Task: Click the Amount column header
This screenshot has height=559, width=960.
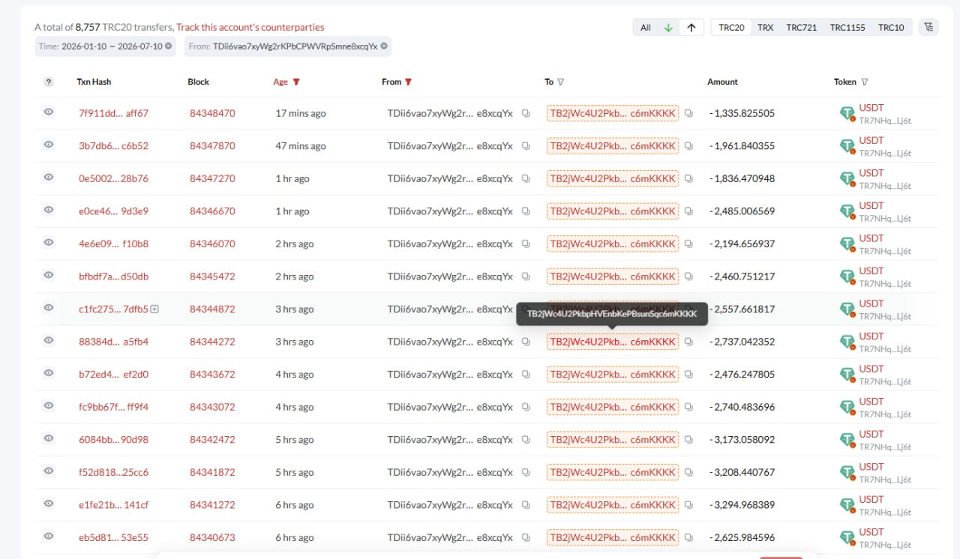Action: (722, 82)
